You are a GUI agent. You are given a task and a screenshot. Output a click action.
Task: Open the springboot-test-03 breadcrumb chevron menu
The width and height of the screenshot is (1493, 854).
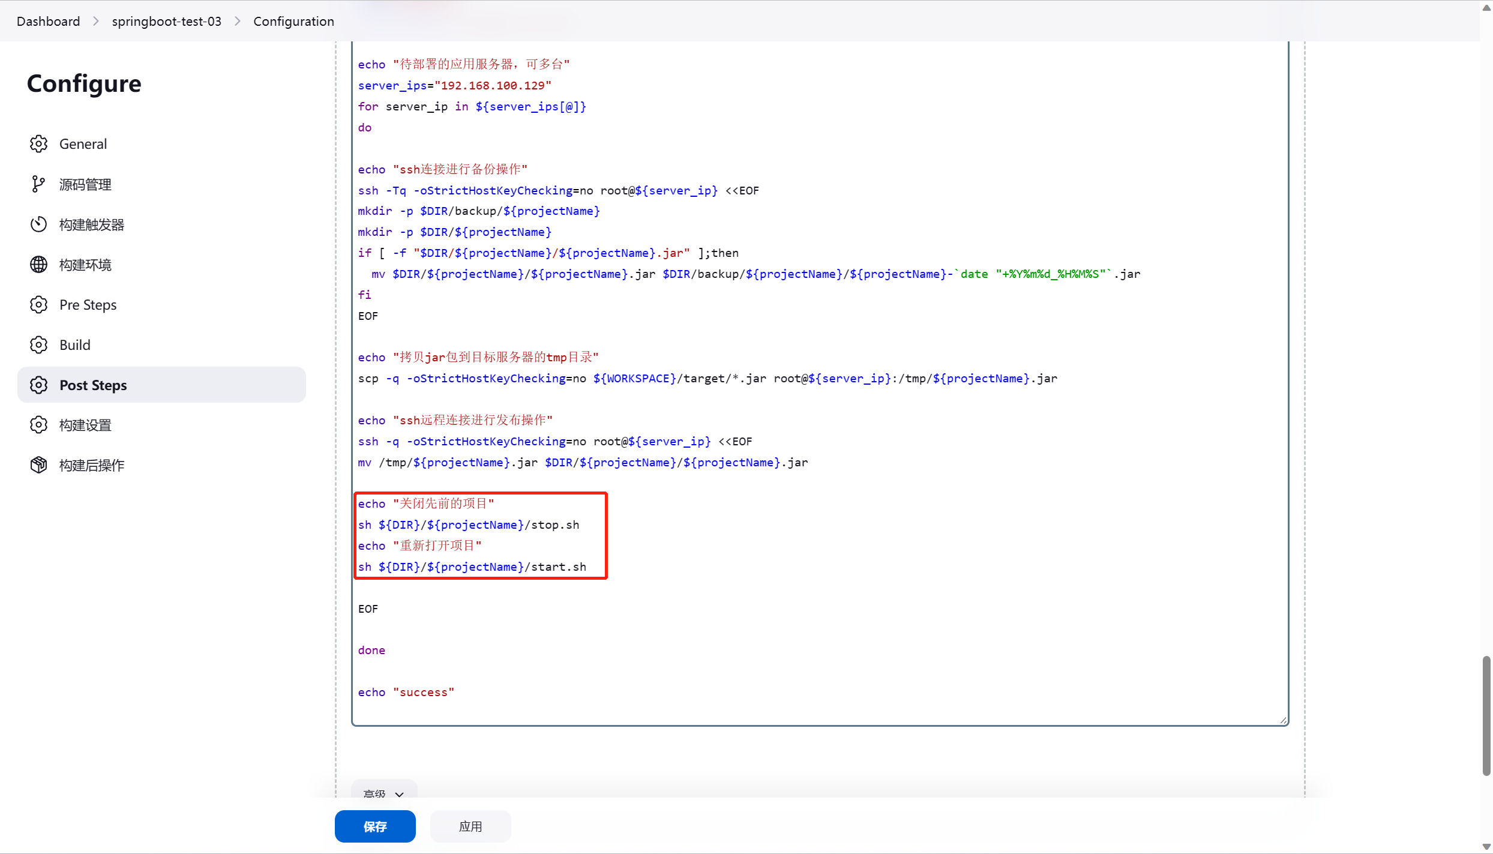tap(238, 22)
